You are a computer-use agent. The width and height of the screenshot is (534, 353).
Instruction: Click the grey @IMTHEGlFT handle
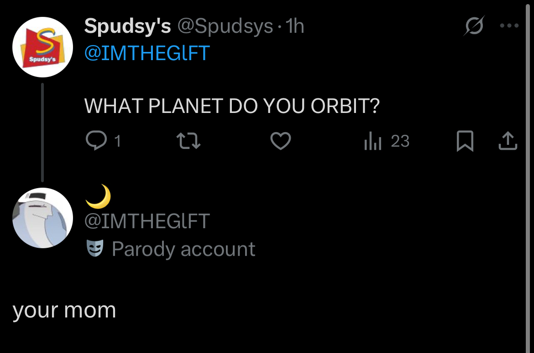tap(147, 221)
